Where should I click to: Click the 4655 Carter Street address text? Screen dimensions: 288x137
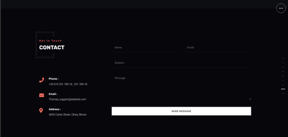point(67,115)
